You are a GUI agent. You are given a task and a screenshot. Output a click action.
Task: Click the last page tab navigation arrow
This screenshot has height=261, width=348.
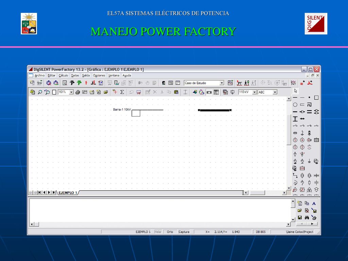54,193
